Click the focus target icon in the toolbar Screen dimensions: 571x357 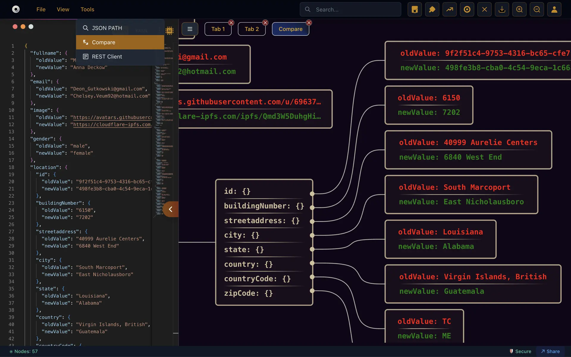(x=467, y=9)
